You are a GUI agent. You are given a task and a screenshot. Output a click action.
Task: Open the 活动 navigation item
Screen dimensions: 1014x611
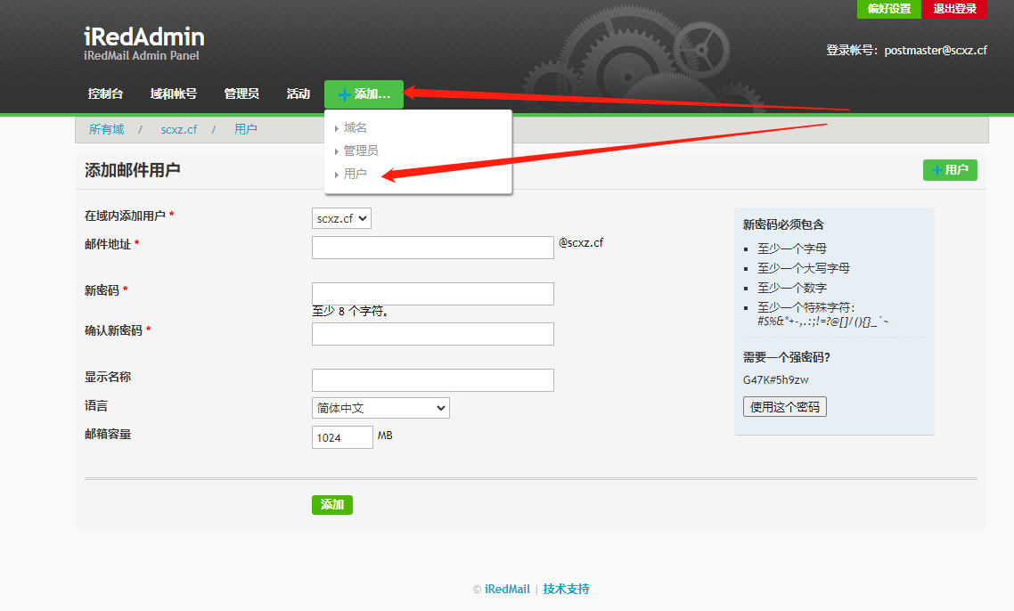point(298,94)
